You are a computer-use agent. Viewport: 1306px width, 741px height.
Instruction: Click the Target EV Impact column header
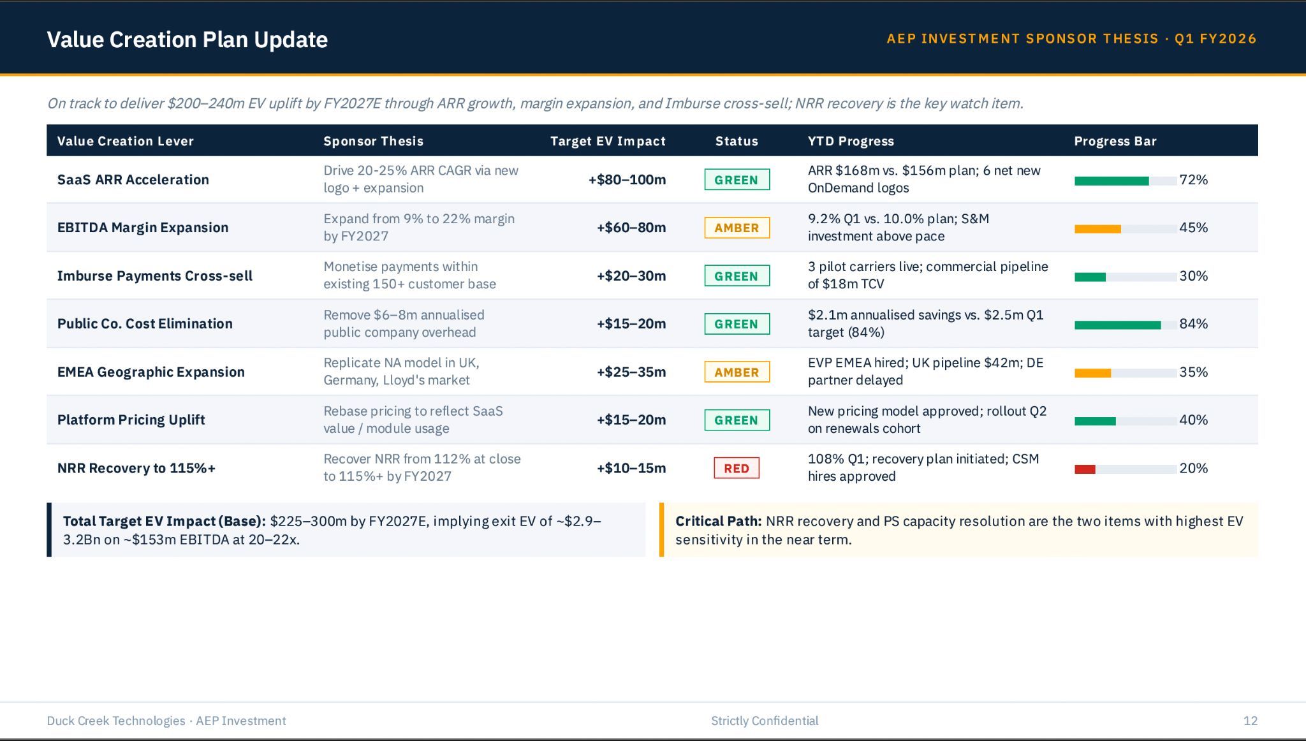608,141
